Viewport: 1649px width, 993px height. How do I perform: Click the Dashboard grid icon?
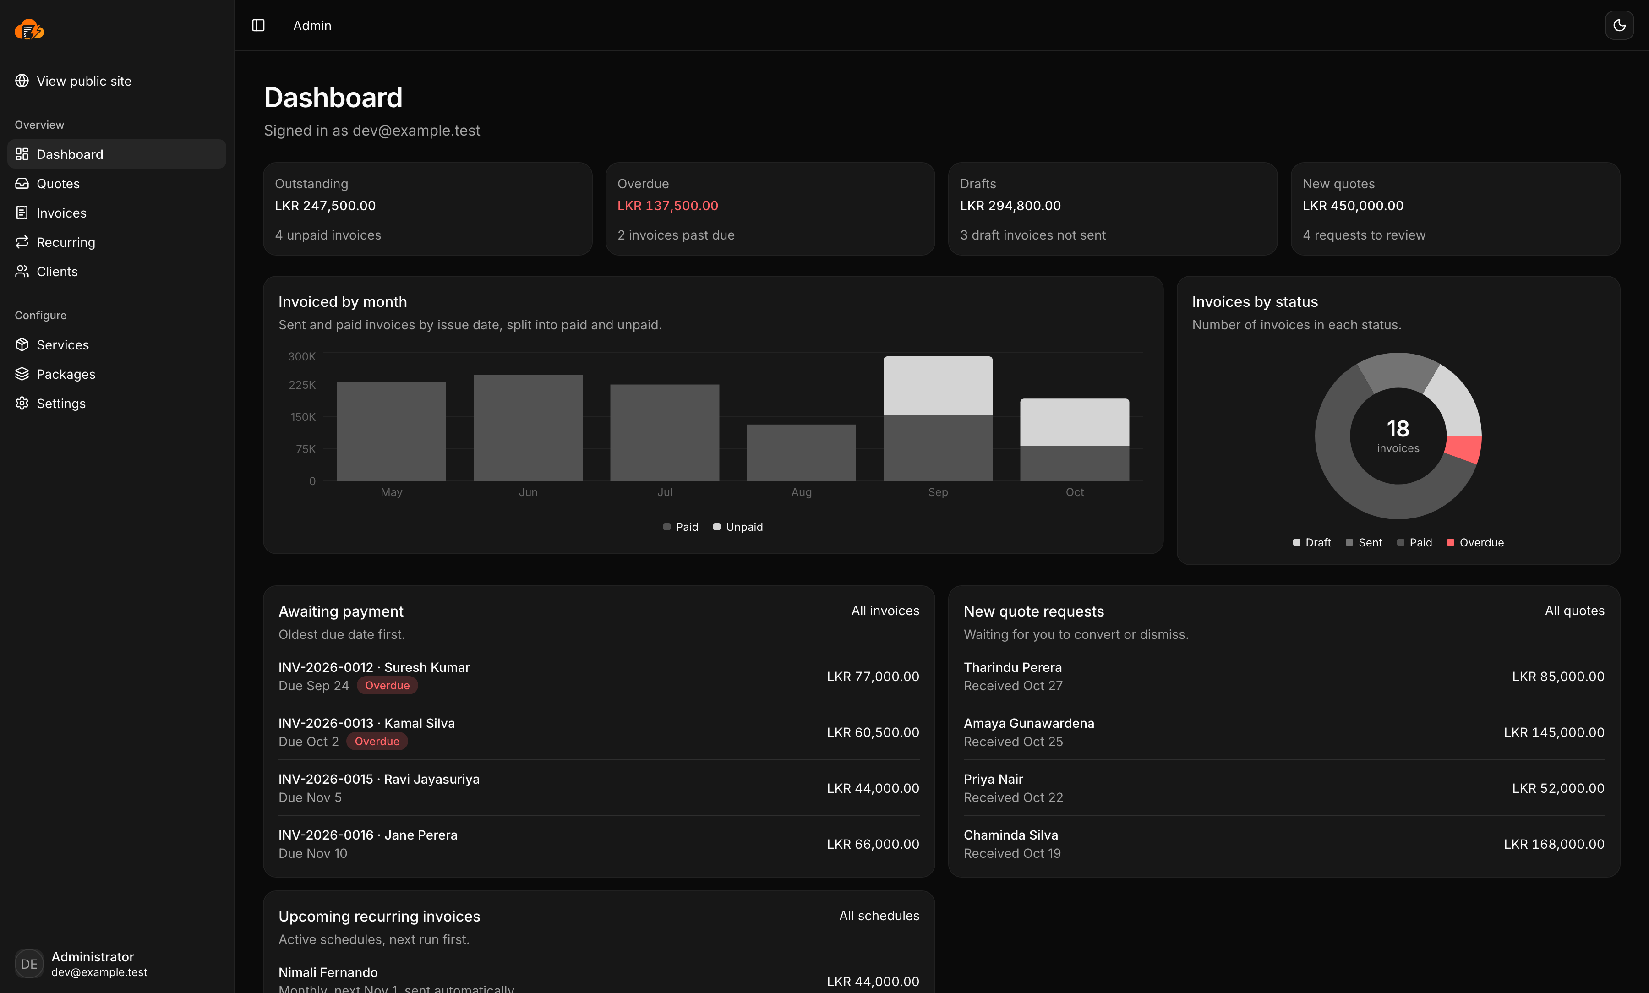coord(22,154)
